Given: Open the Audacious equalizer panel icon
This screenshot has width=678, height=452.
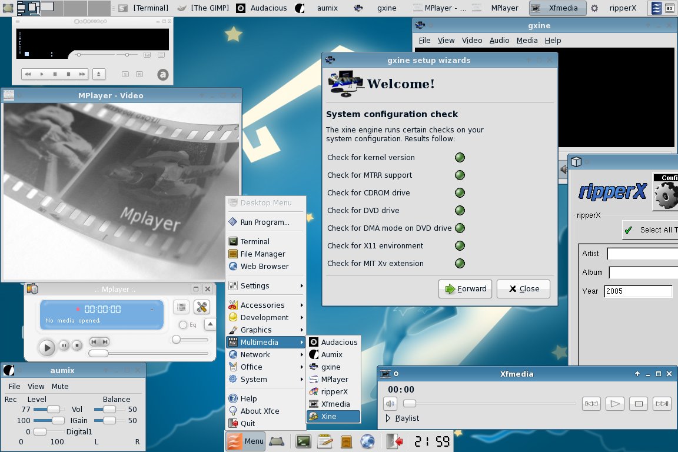Looking at the screenshot, I should click(147, 55).
